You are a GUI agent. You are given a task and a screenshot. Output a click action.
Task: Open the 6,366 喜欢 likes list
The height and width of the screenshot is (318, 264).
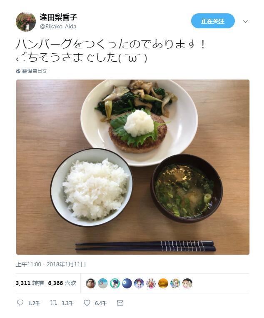[62, 283]
